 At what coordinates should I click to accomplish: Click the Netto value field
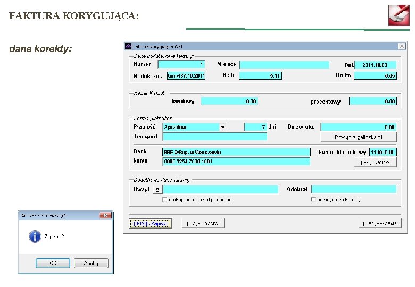pyautogui.click(x=260, y=75)
